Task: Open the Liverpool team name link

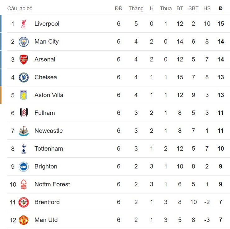Action: [x=47, y=24]
